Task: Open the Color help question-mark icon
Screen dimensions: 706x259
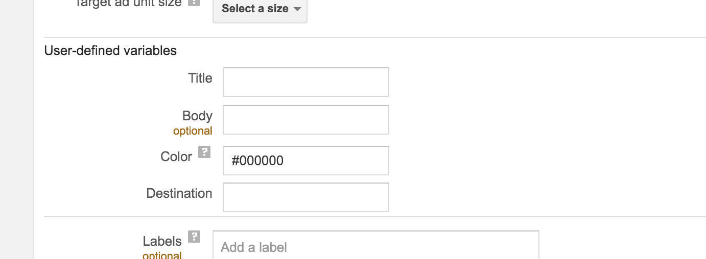Action: point(204,152)
